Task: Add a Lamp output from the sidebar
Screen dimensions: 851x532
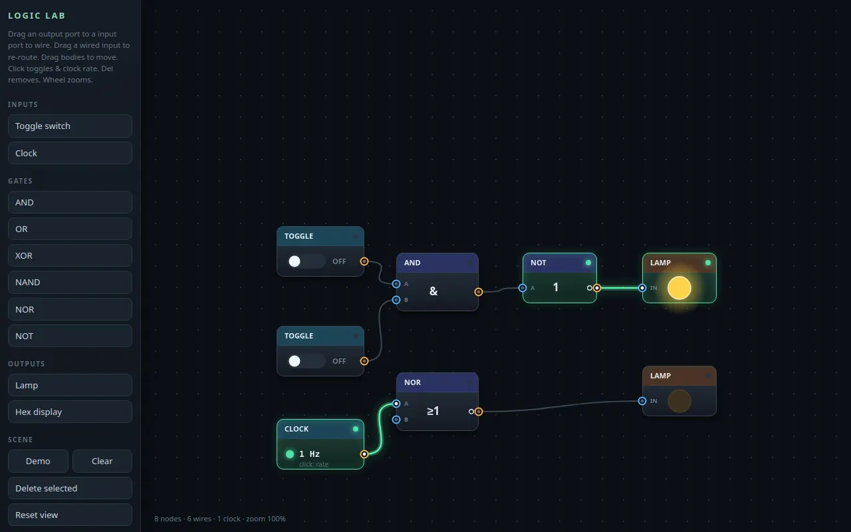Action: [x=70, y=385]
